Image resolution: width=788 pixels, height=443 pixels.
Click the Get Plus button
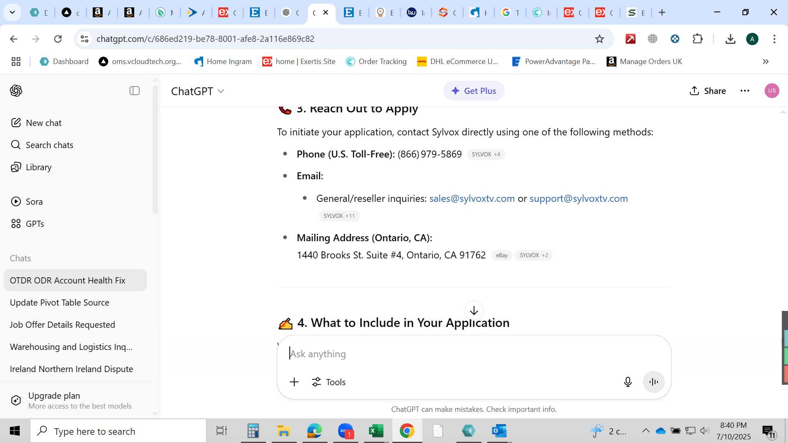click(474, 91)
